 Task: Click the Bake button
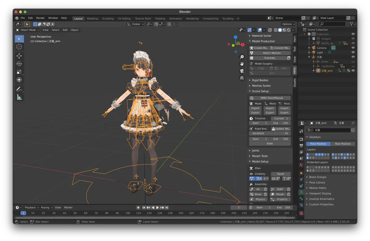click(270, 143)
